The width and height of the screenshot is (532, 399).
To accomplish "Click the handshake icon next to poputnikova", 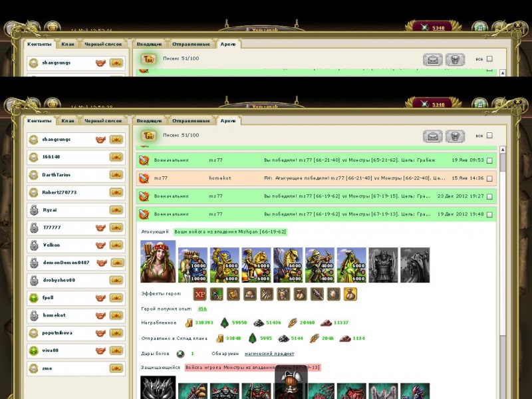I will pos(101,332).
